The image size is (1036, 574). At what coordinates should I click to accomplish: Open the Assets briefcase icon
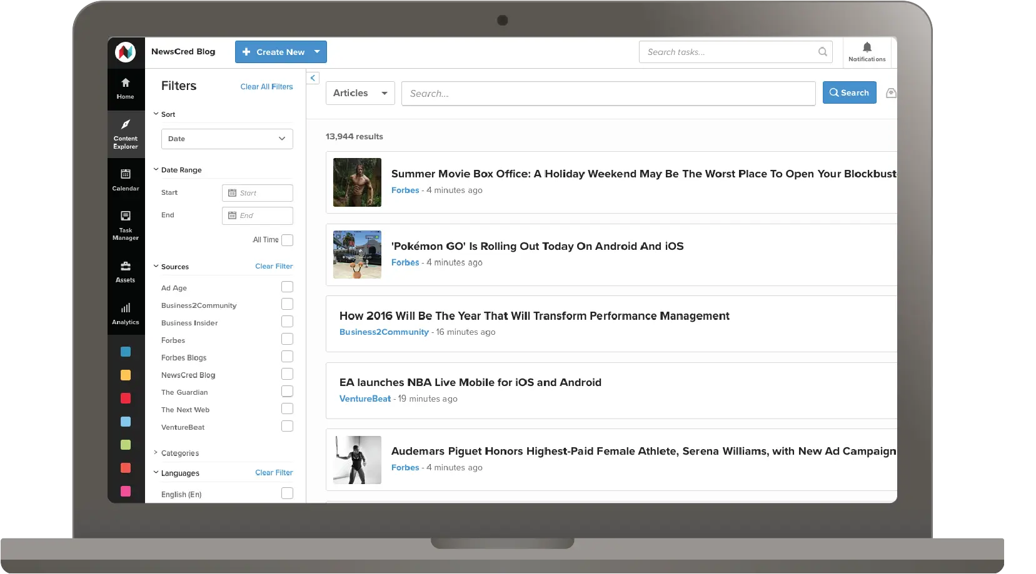pos(125,265)
